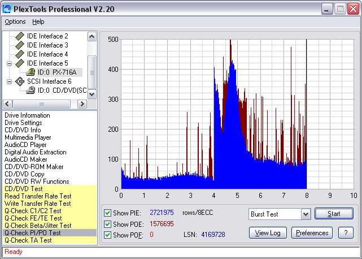
Task: Click PIE count value 2721975
Action: pyautogui.click(x=162, y=213)
